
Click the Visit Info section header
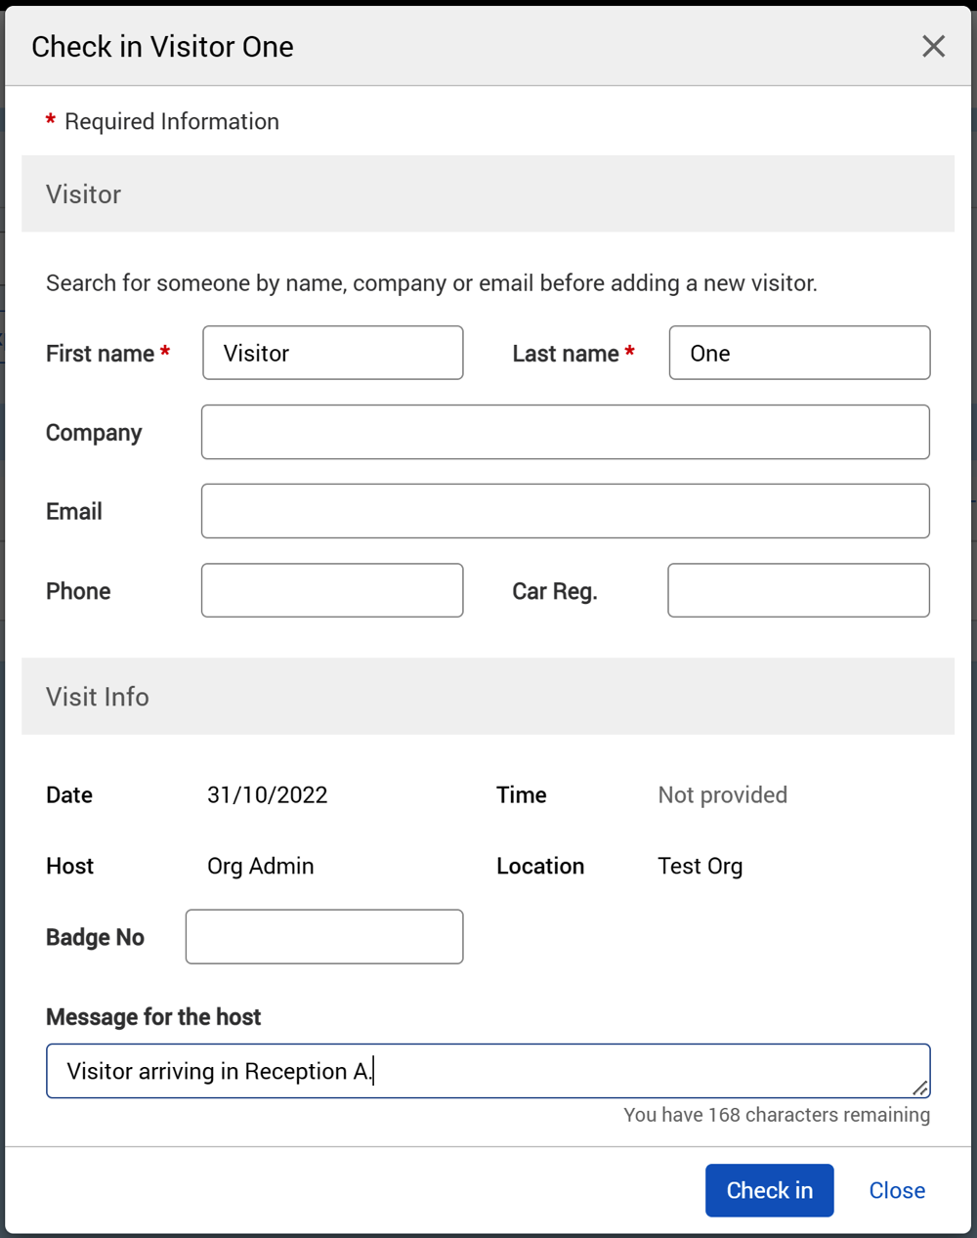coord(98,697)
